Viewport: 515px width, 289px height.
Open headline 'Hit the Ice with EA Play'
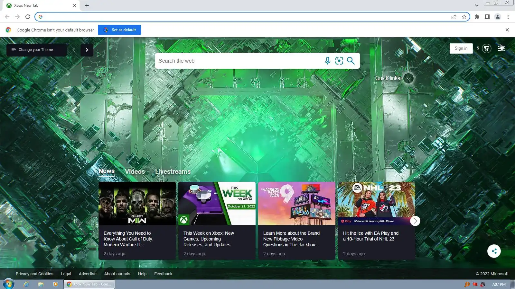tap(371, 236)
